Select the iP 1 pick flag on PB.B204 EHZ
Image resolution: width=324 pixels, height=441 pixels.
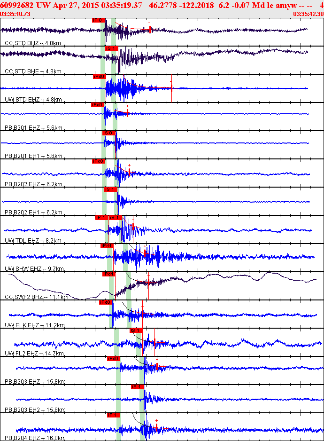pos(114,415)
